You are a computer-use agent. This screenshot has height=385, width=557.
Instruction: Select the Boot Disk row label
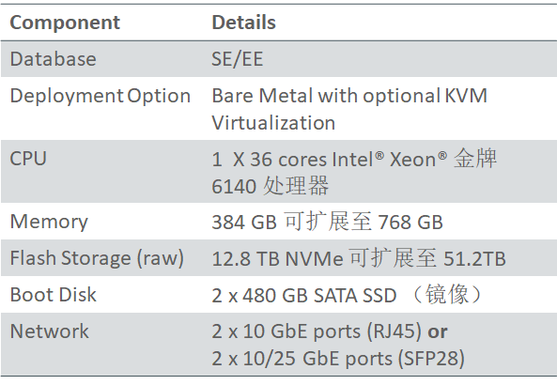(53, 295)
